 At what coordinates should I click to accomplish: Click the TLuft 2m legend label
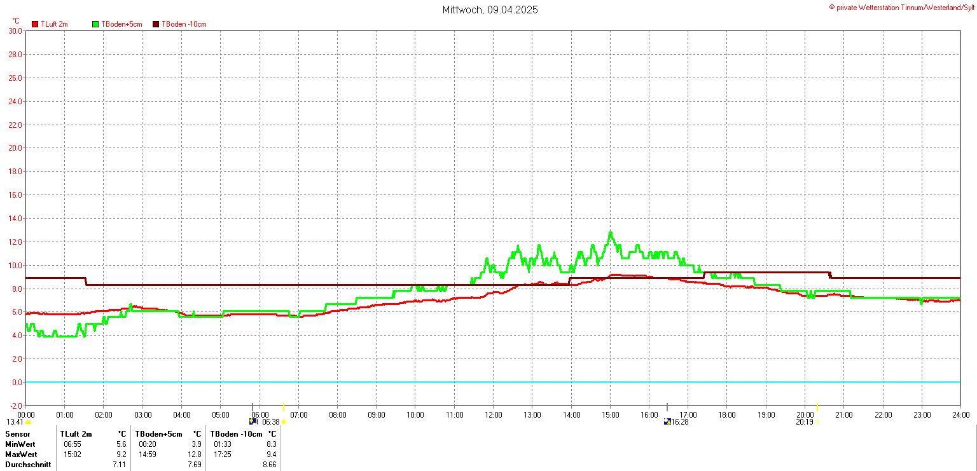click(x=54, y=24)
